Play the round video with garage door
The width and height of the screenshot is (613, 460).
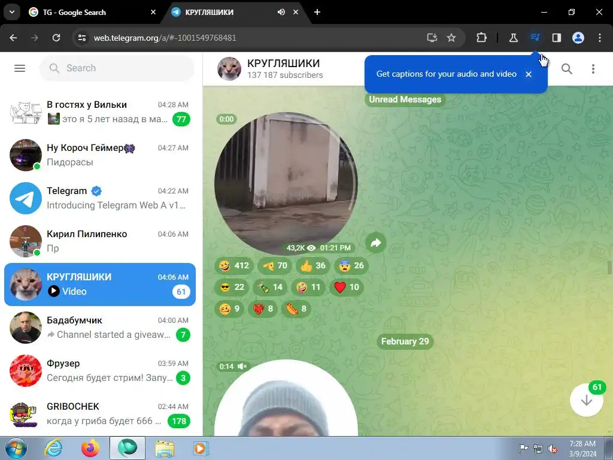286,184
